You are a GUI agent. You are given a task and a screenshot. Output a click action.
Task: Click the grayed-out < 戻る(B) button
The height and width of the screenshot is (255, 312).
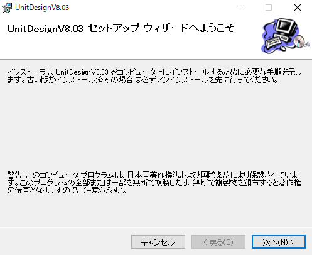point(218,242)
